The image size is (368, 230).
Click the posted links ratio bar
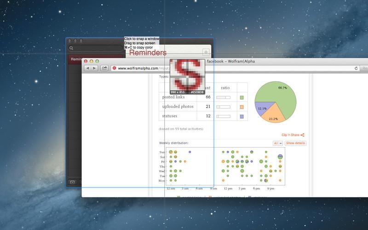click(223, 98)
